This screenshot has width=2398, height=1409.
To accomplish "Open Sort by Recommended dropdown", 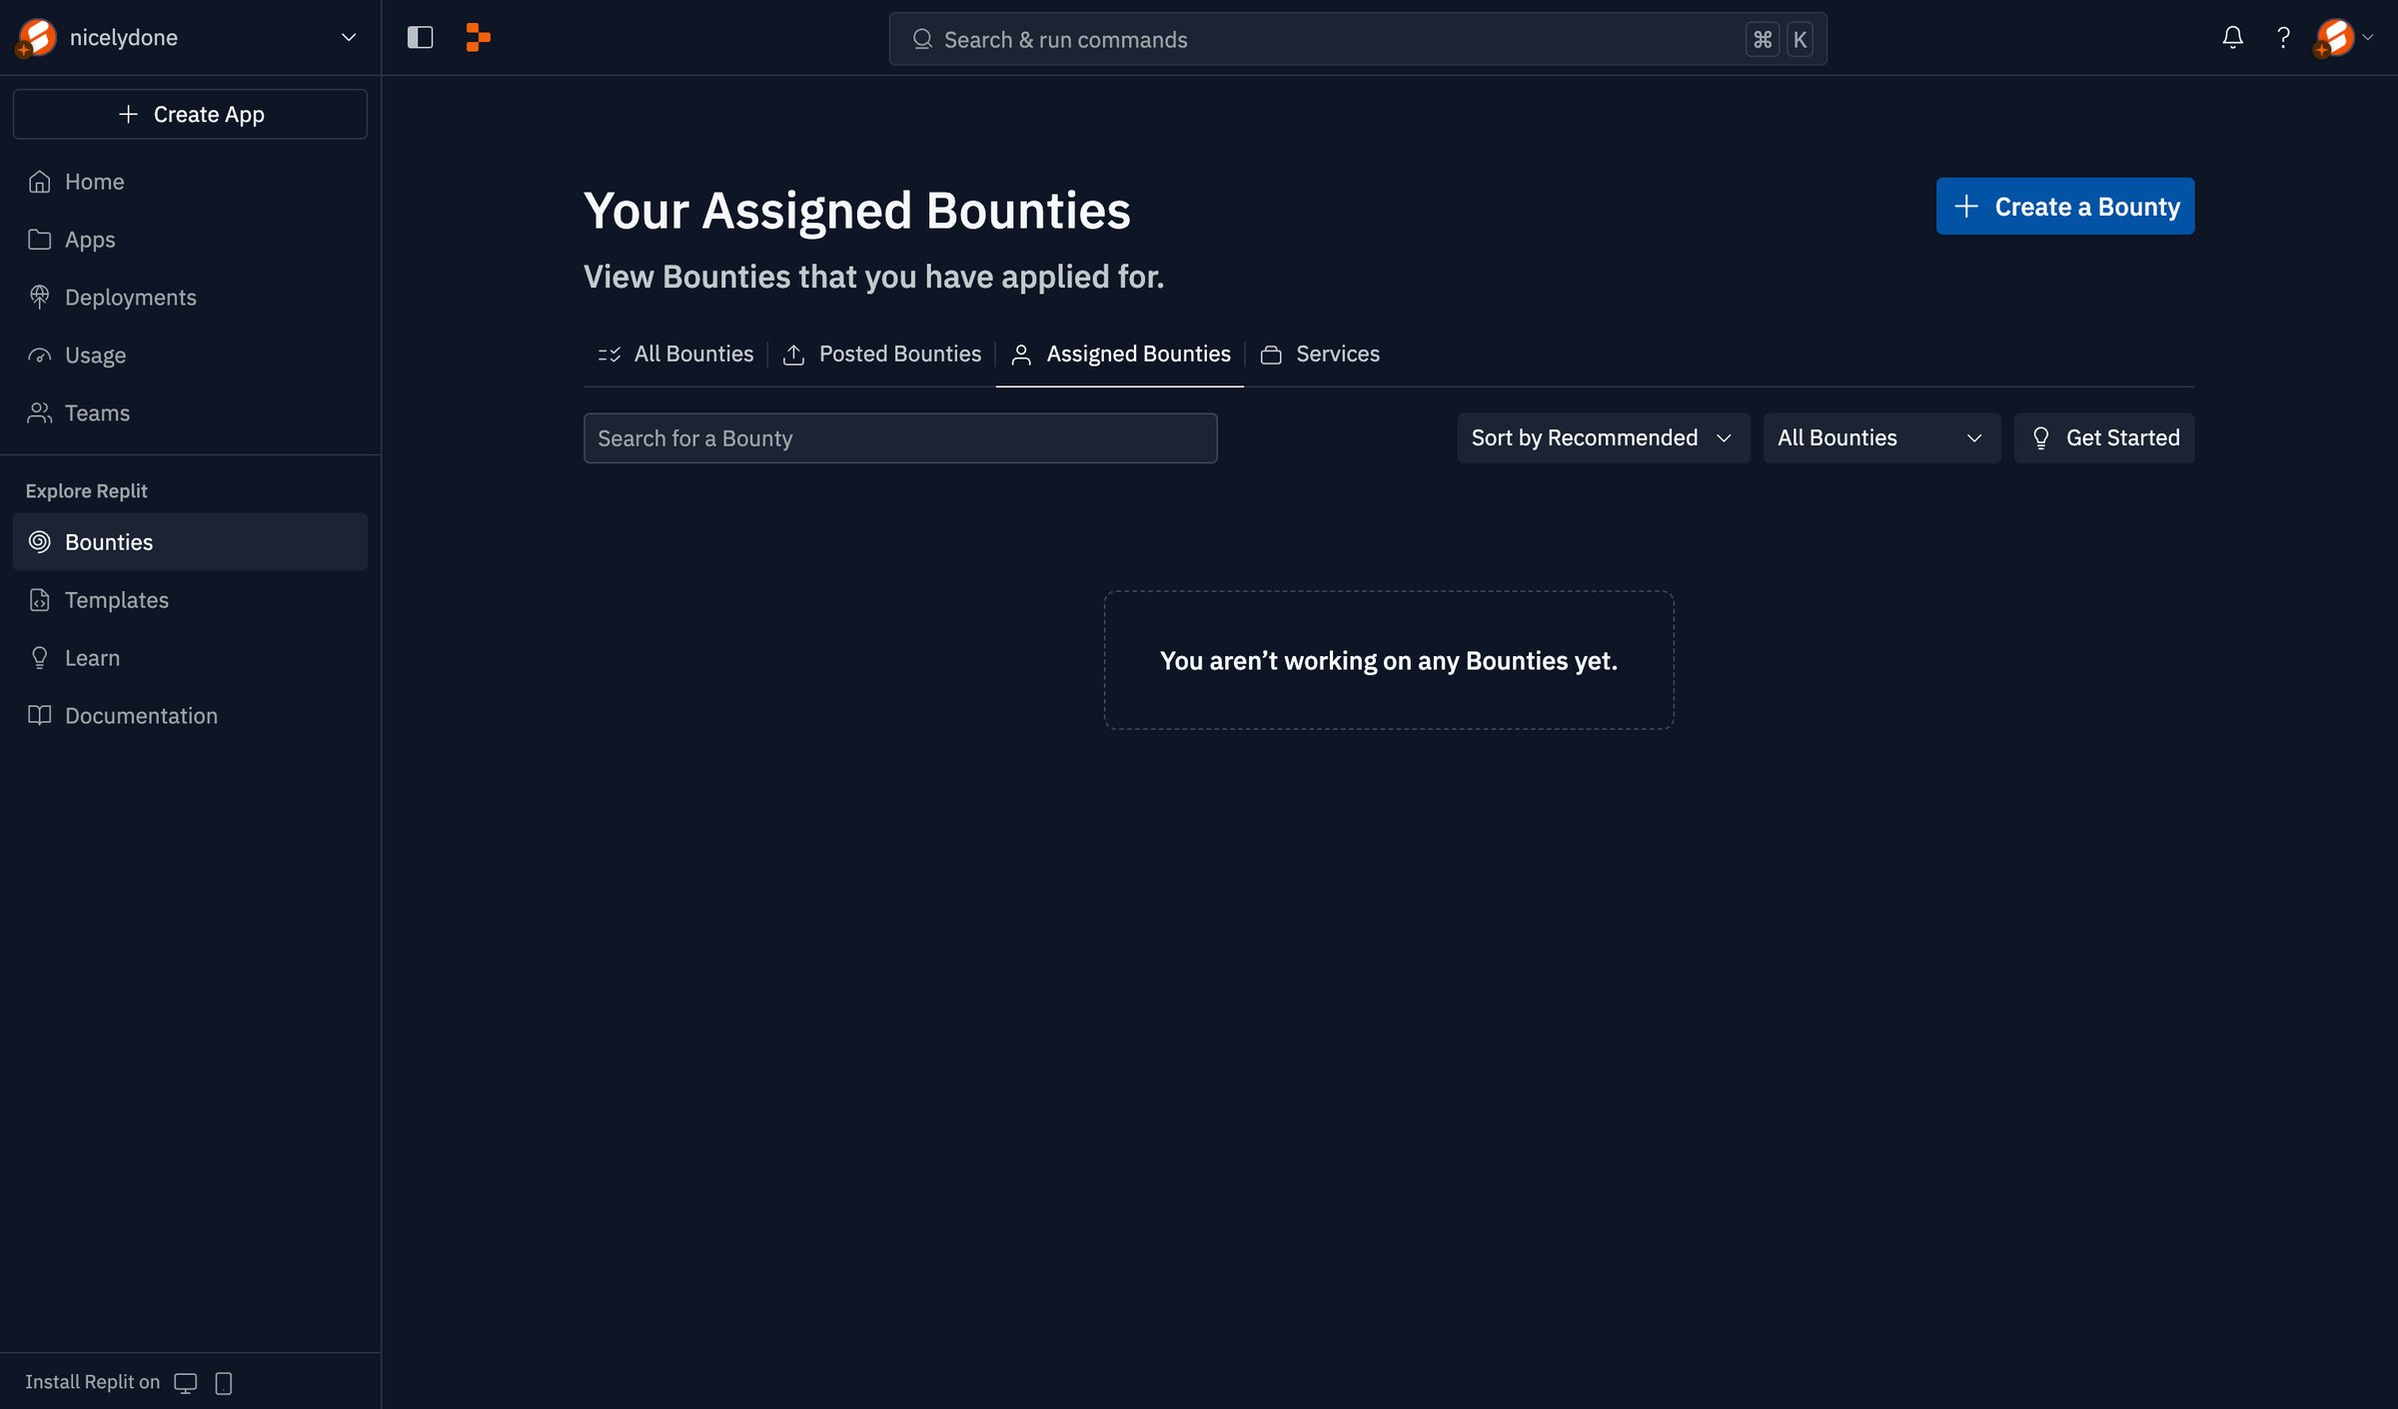I will (1603, 438).
